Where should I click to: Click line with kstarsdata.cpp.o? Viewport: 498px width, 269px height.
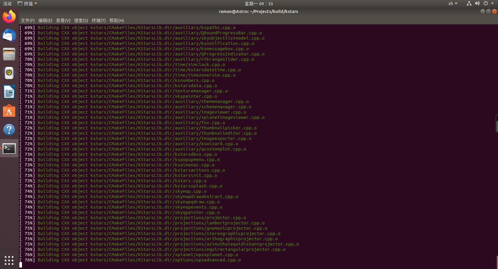click(x=118, y=86)
